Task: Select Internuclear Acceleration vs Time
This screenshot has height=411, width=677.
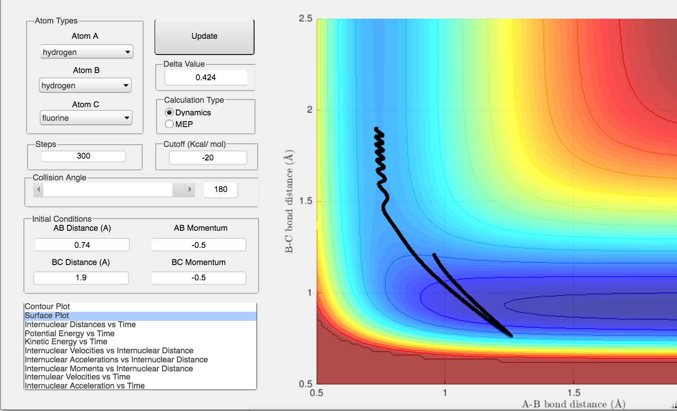Action: (x=140, y=386)
